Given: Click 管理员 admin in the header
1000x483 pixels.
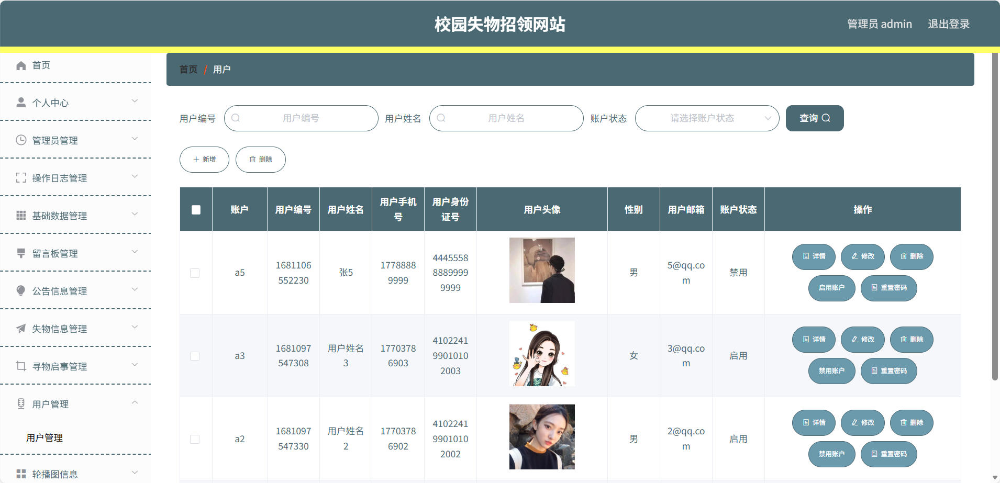Looking at the screenshot, I should tap(880, 24).
